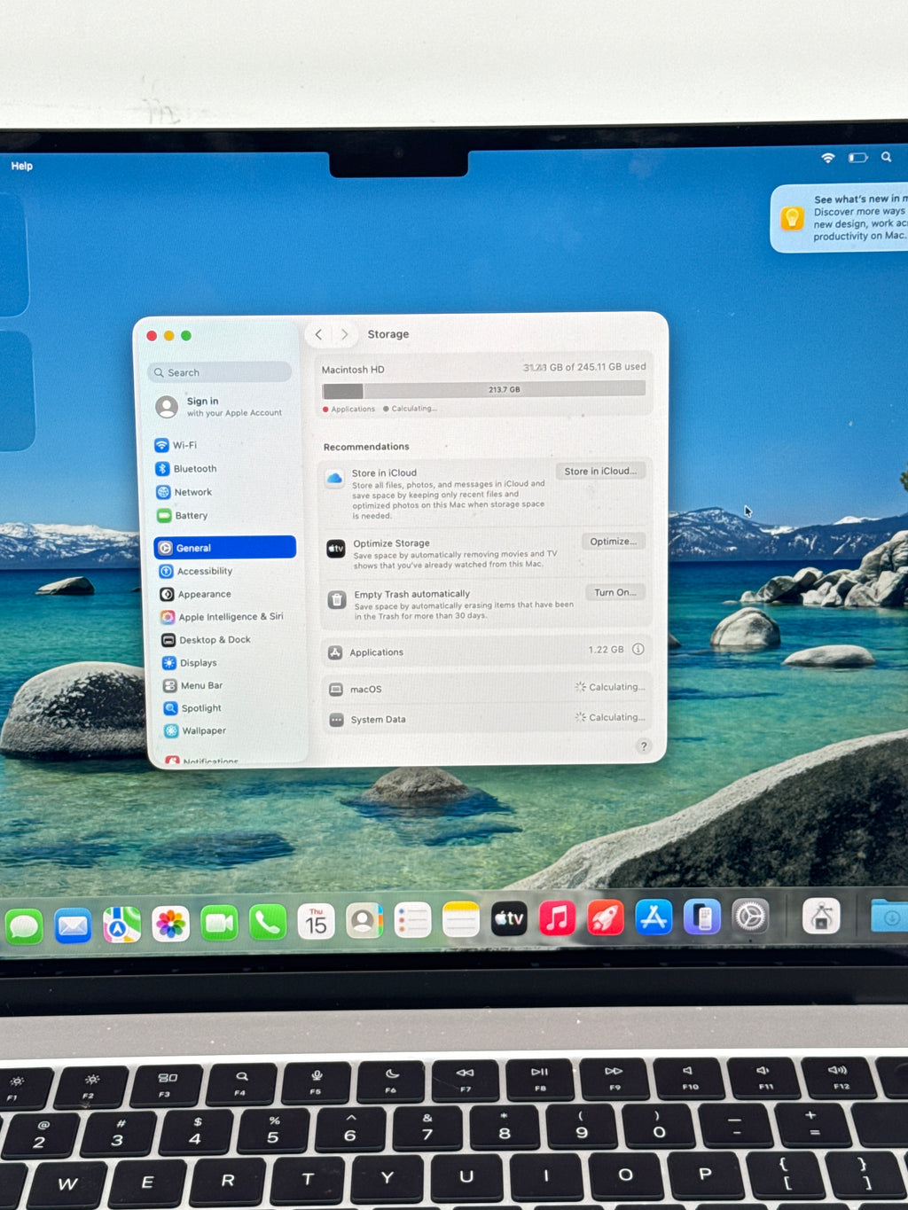Open Network settings in the sidebar
The height and width of the screenshot is (1210, 908).
point(224,492)
